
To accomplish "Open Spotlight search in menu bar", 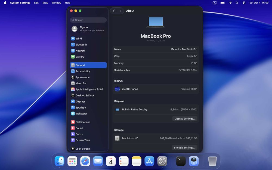I will [237, 3].
